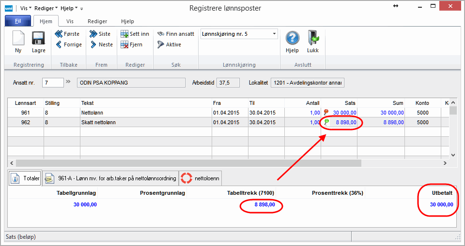
Task: Go to the Neste record
Action: [101, 44]
